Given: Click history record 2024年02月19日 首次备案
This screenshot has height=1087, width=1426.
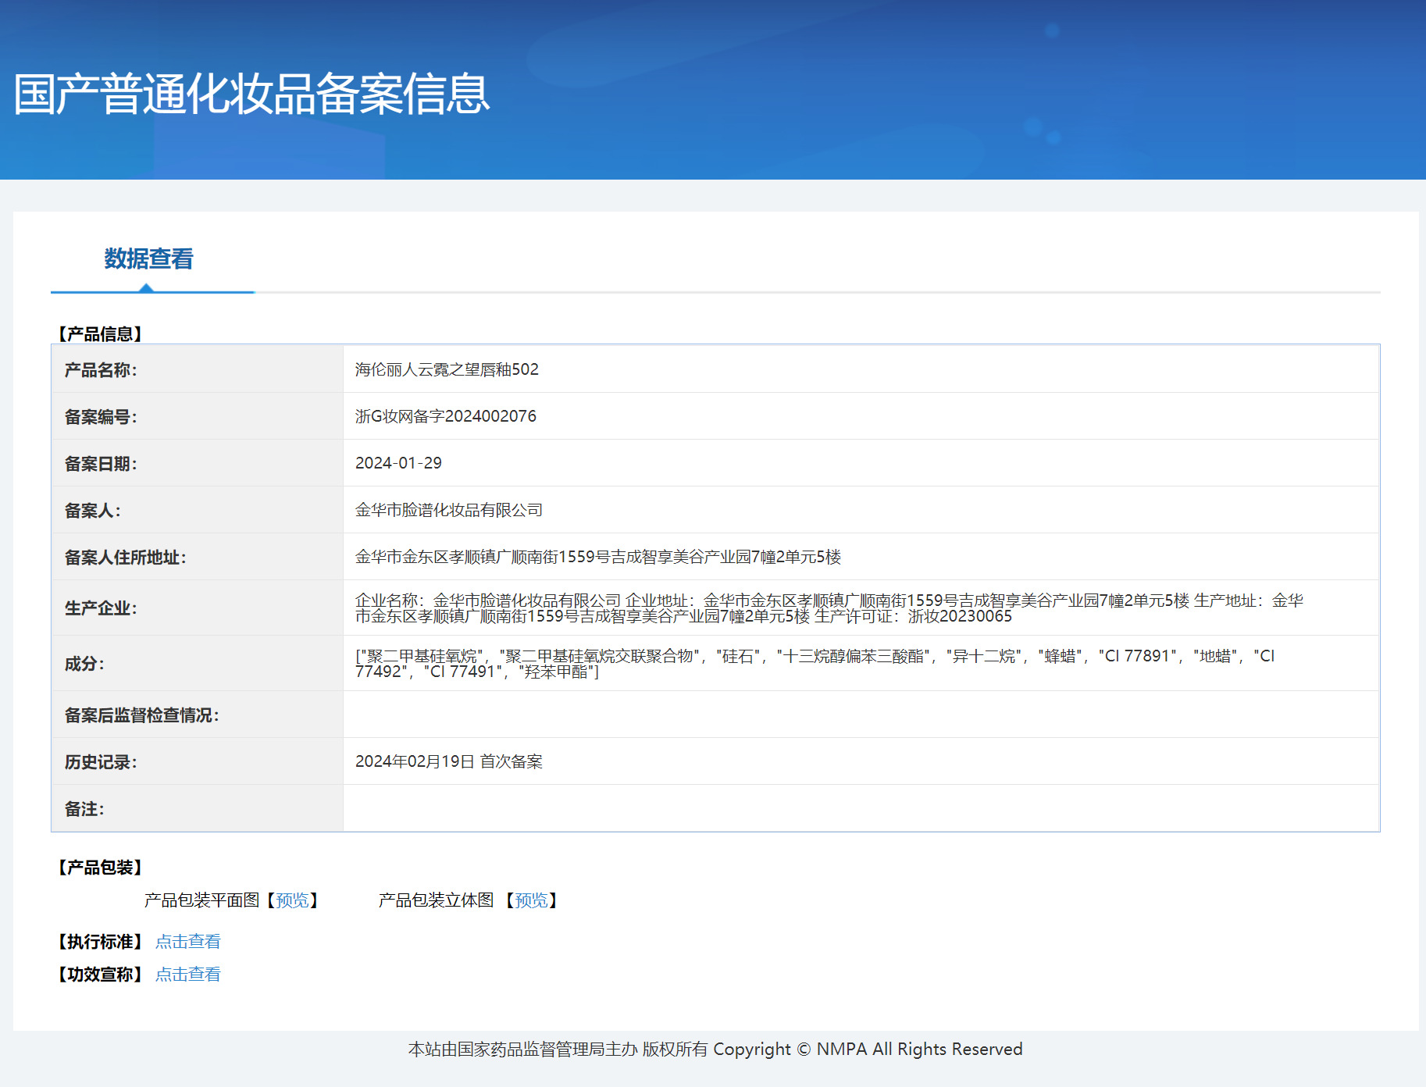Looking at the screenshot, I should point(449,761).
